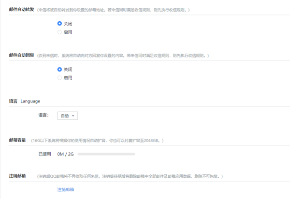Image resolution: width=290 pixels, height=199 pixels.
Task: Click the 邮件自动回复 section heading
Action: [22, 56]
